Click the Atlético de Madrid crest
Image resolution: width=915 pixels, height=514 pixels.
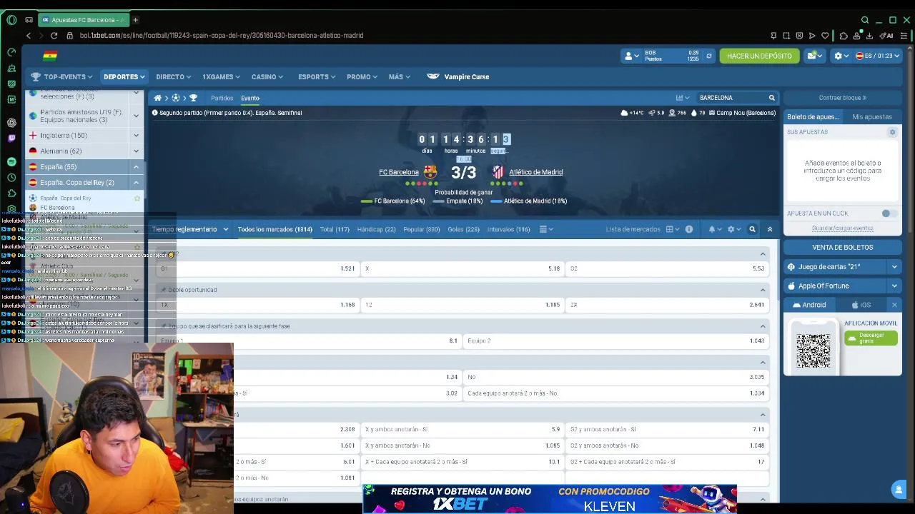coord(498,172)
